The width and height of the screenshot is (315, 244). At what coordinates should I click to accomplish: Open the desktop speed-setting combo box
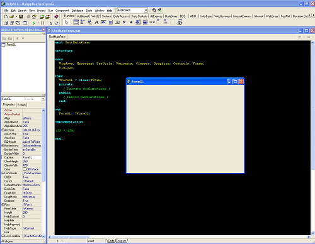tap(132, 10)
